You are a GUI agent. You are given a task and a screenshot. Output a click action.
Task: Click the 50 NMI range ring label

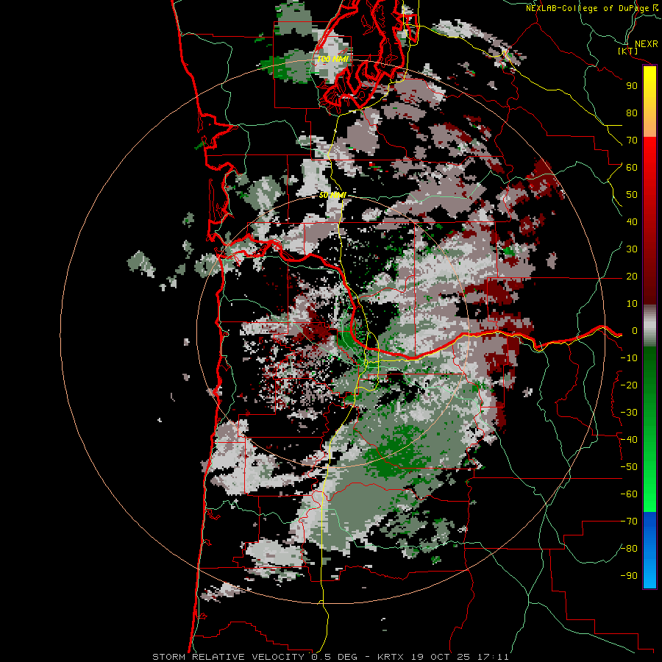coord(332,195)
